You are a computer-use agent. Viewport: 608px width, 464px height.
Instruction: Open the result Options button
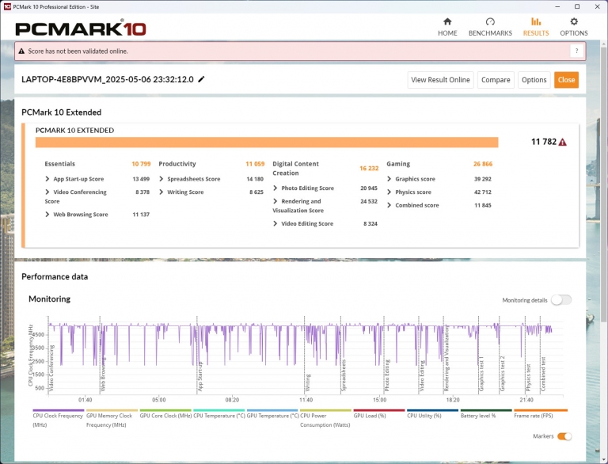tap(534, 80)
